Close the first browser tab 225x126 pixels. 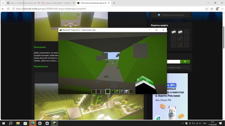39,3
